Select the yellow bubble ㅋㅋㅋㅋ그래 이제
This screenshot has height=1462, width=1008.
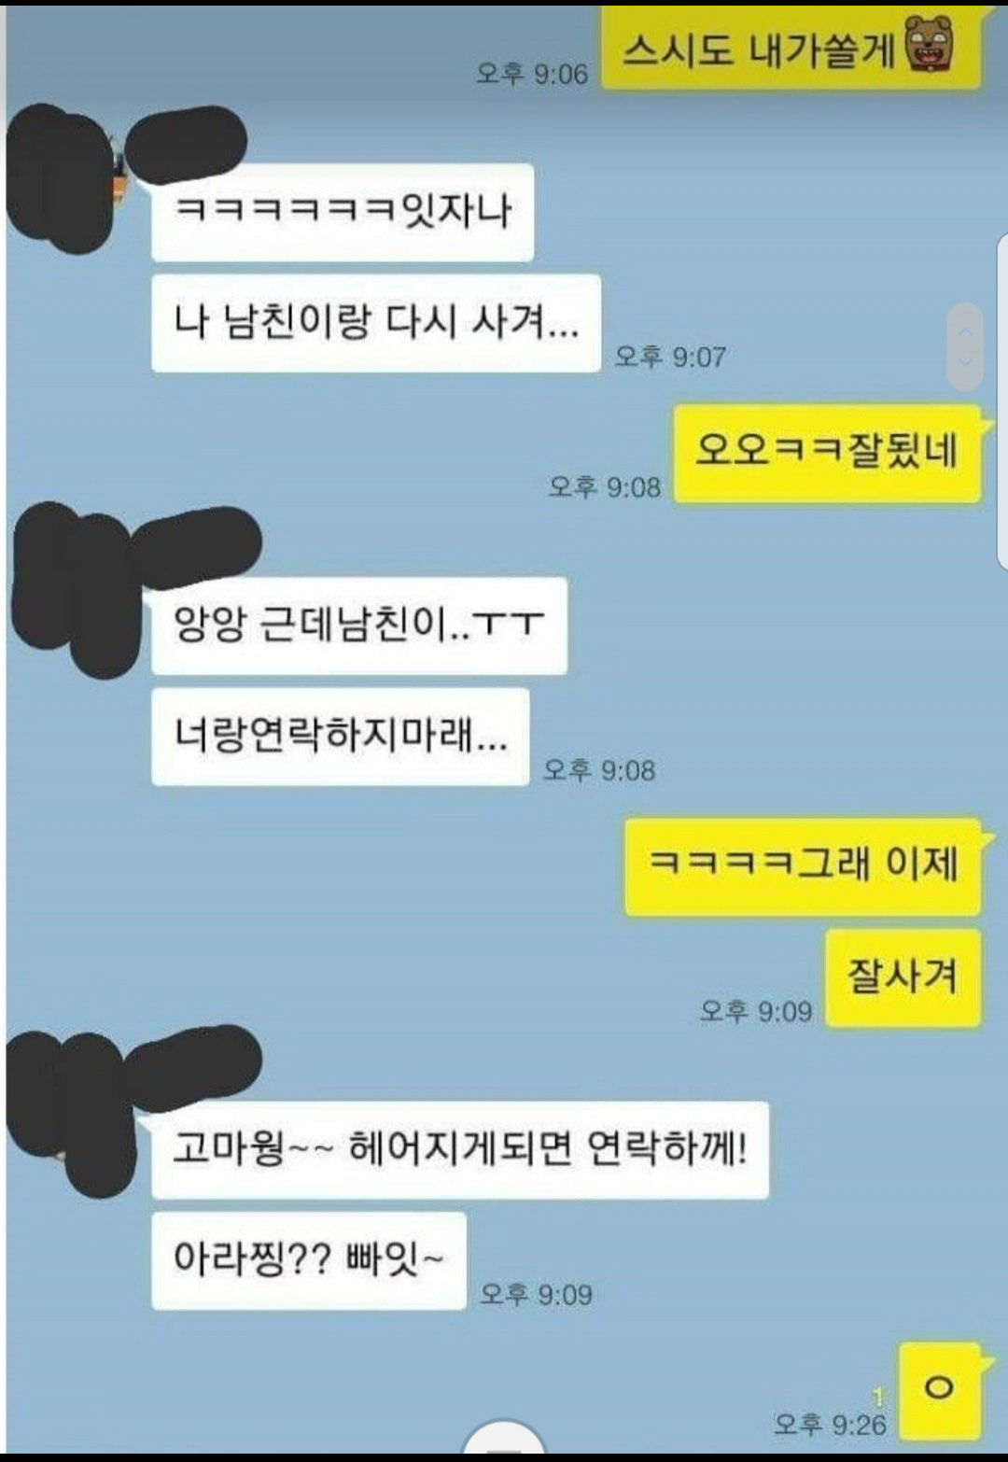[803, 866]
